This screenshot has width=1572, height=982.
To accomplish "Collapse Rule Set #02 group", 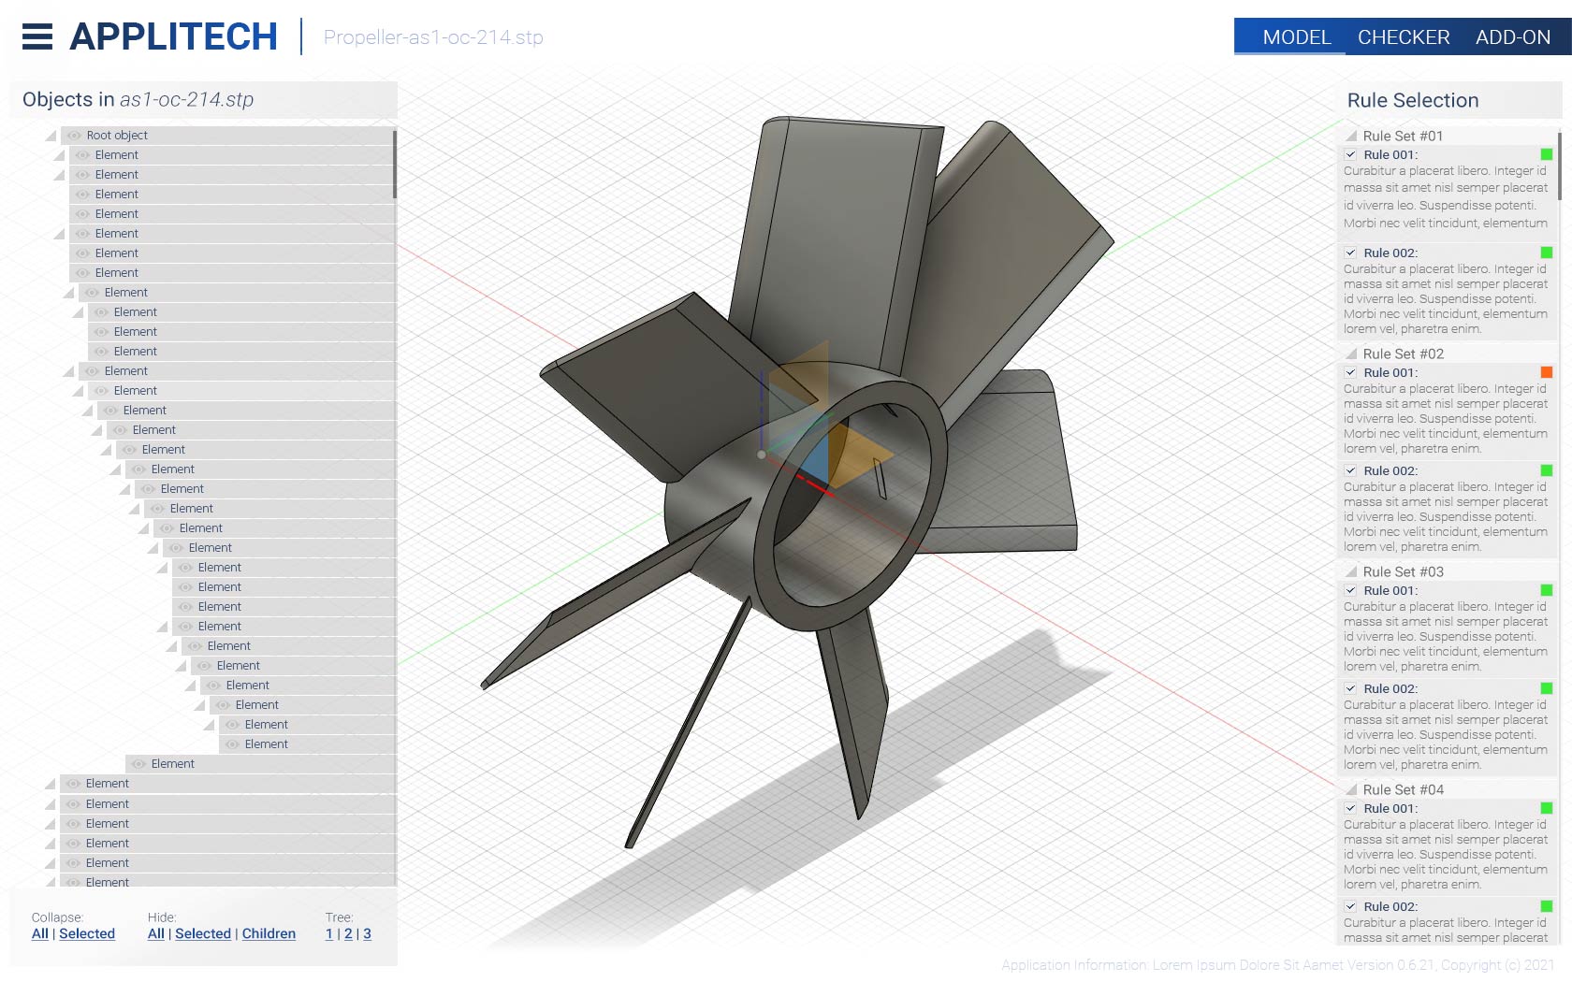I will pyautogui.click(x=1351, y=354).
